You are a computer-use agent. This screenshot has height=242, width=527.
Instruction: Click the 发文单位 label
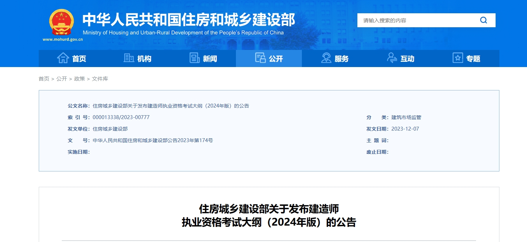coord(79,129)
